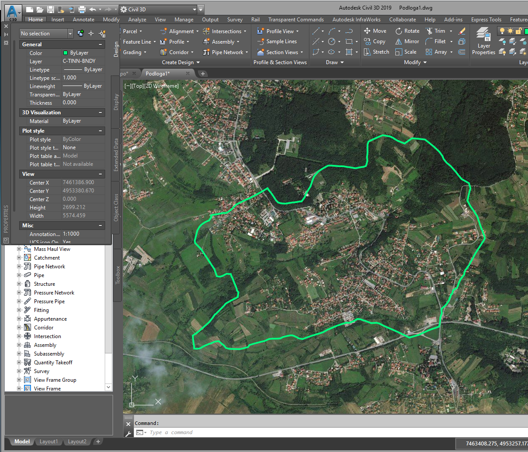Screen dimensions: 528x452
Task: Select the Move tool
Action: 375,31
